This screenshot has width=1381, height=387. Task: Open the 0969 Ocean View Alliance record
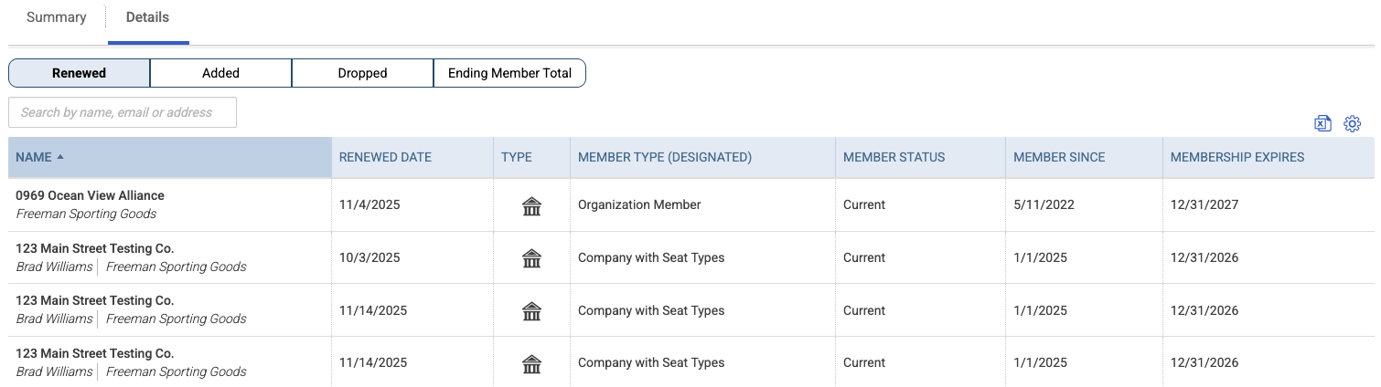91,195
